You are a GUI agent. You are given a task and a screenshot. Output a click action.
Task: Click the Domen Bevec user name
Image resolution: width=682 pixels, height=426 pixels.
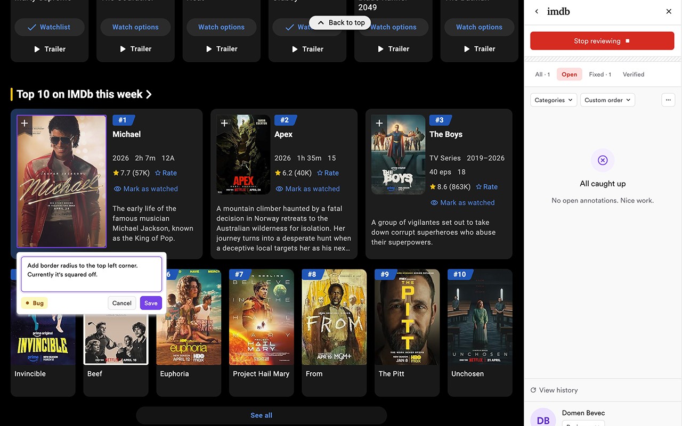point(583,413)
